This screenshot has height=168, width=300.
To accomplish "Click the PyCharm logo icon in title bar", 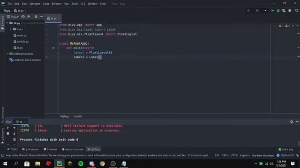I will pyautogui.click(x=3, y=4).
